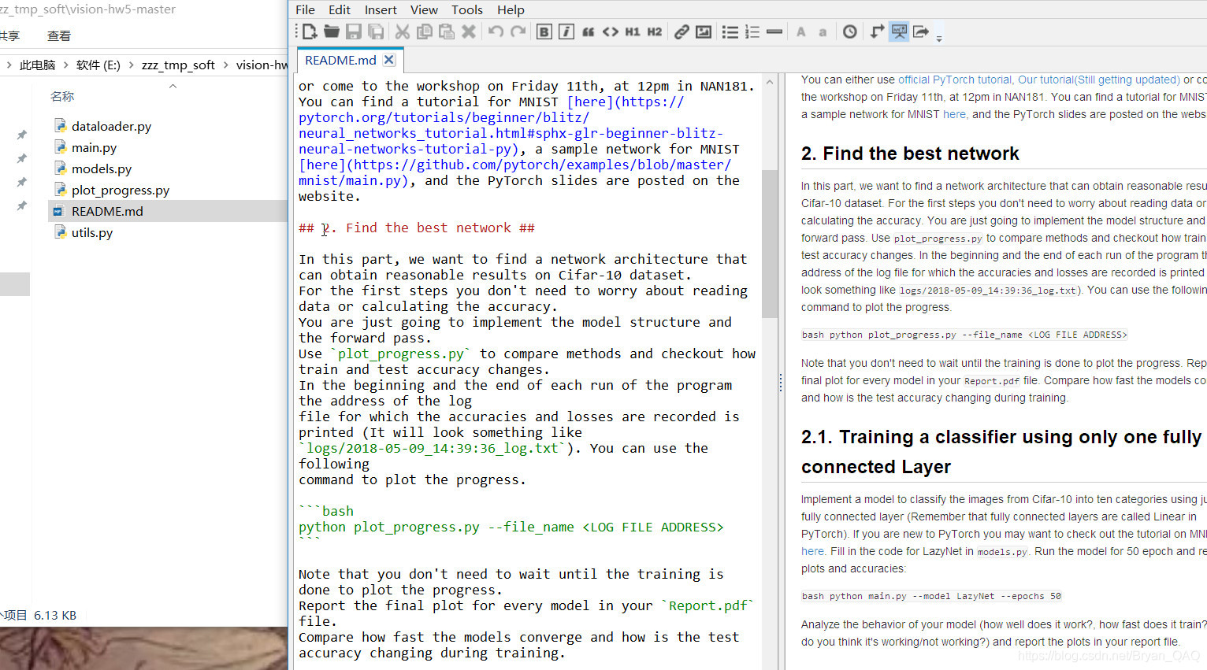Screen dimensions: 1207x670
Task: Close the README.md tab
Action: 389,60
